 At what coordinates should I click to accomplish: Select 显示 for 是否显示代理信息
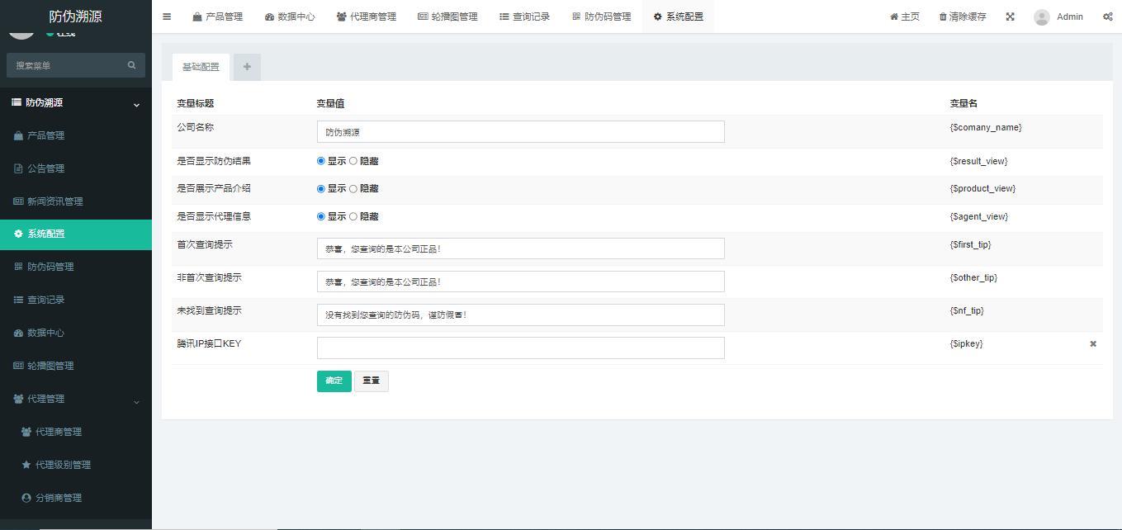click(321, 216)
